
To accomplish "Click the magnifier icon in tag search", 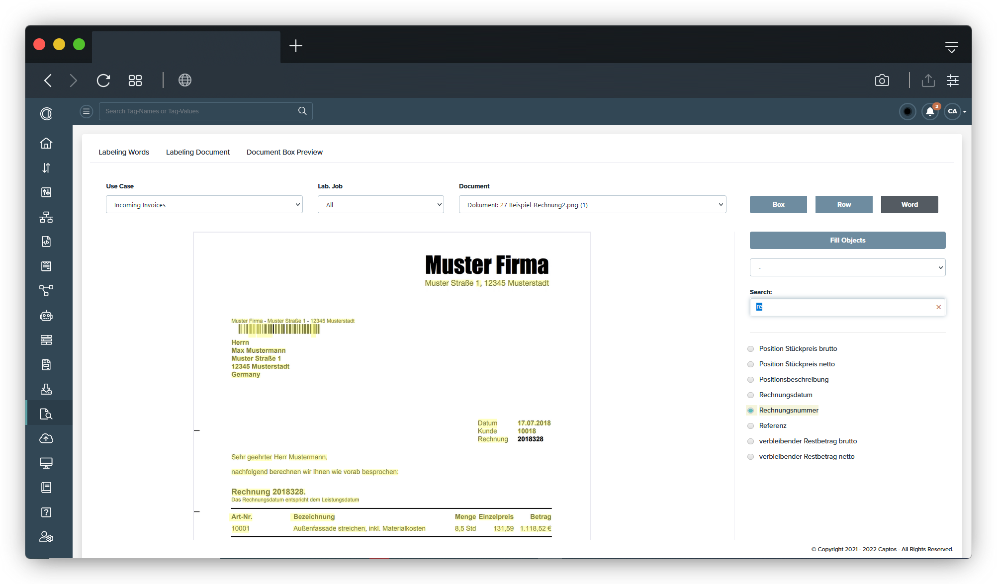I will pos(302,111).
